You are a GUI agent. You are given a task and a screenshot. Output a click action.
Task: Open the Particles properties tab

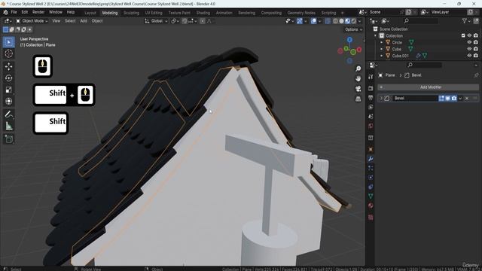click(x=371, y=168)
